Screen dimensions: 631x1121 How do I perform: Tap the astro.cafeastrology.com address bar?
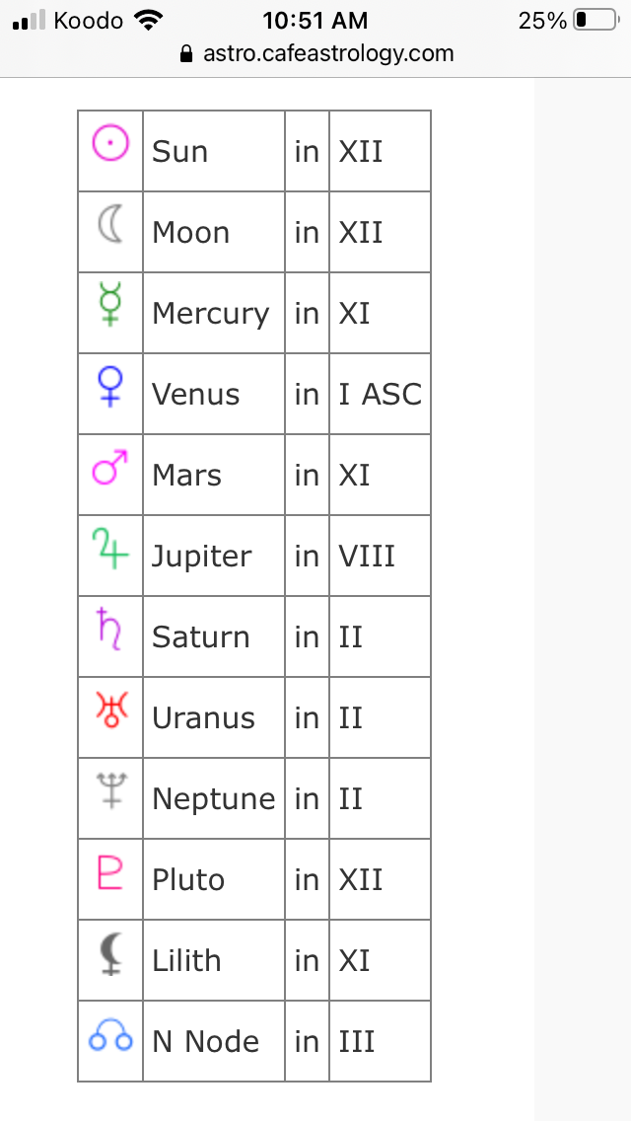315,53
